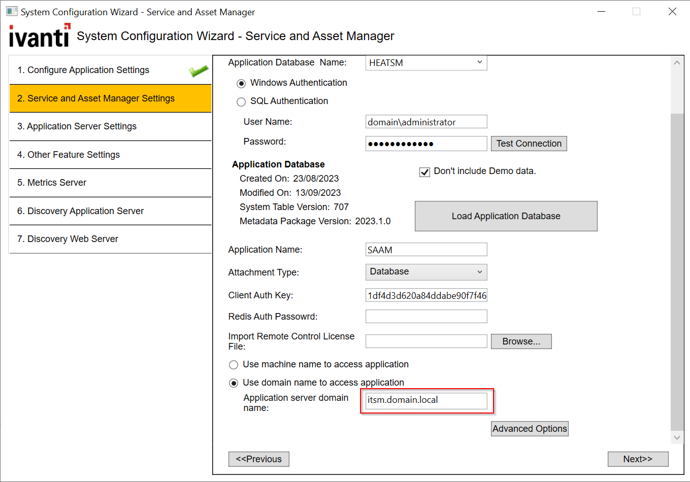Click the green checkmark beside Configure Application Settings
Viewport: 690px width, 482px height.
pyautogui.click(x=198, y=70)
